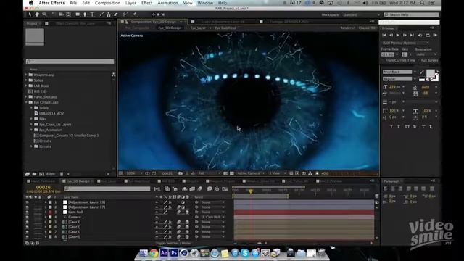
Task: Select the Pen tool
Action: 85,14
